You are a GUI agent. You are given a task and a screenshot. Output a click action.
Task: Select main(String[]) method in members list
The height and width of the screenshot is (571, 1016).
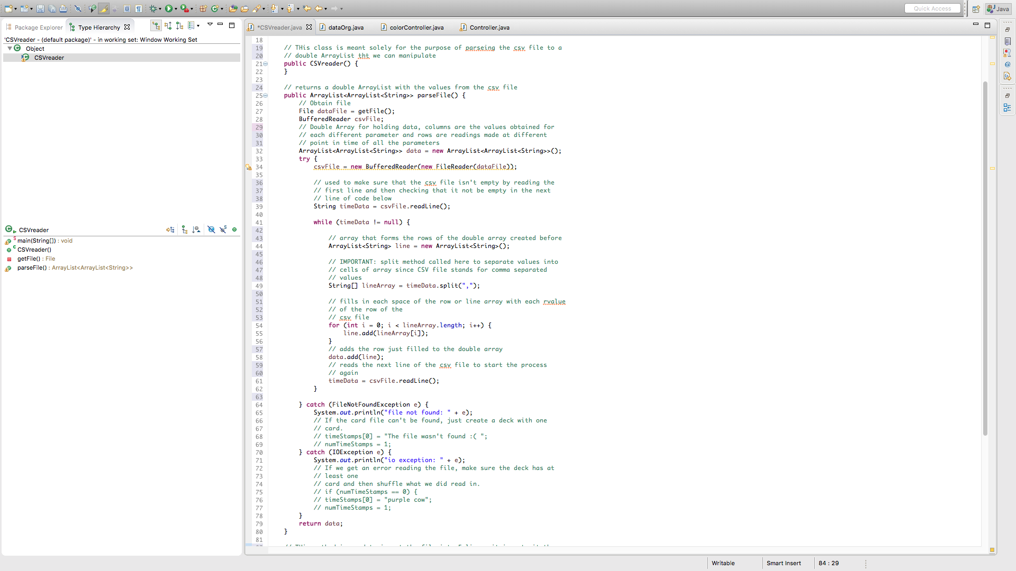coord(44,241)
